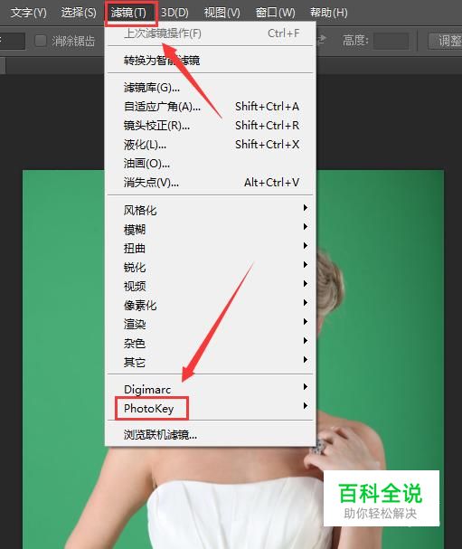Open the 帮助(H) menu
This screenshot has height=549, width=462.
point(329,13)
